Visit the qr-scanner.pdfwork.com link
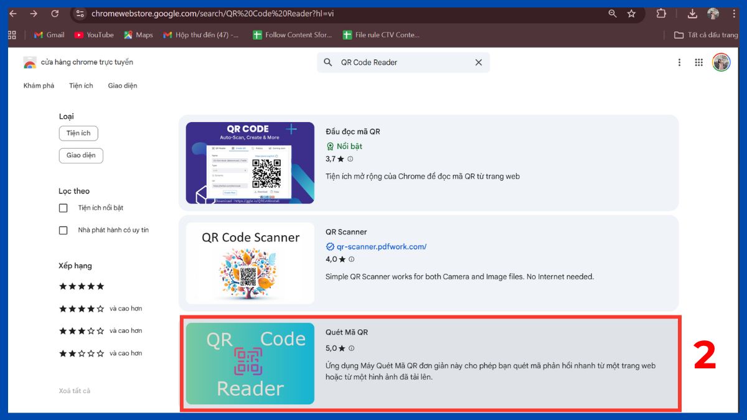 [x=381, y=246]
